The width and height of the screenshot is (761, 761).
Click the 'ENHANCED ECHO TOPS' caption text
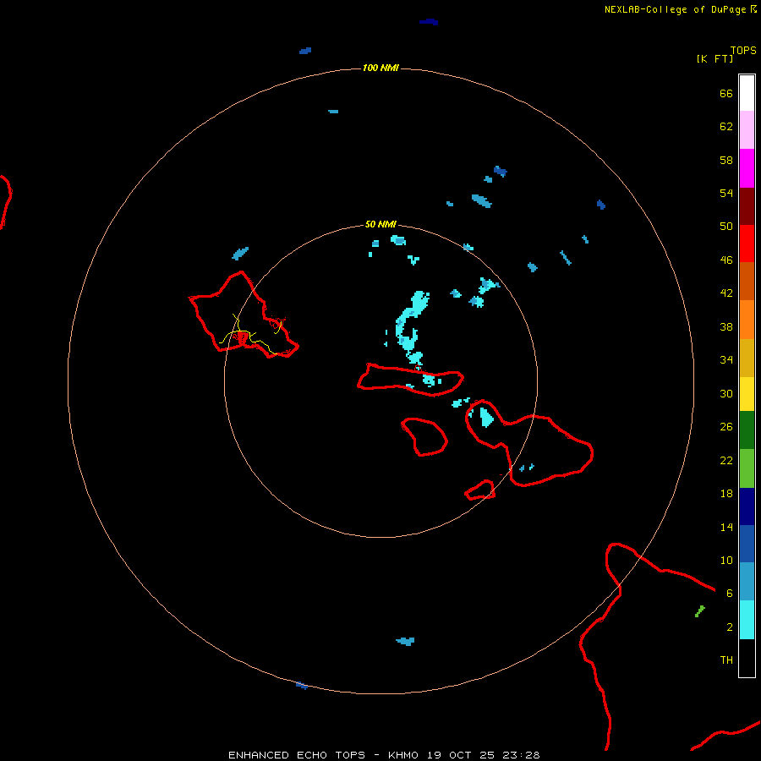[297, 755]
